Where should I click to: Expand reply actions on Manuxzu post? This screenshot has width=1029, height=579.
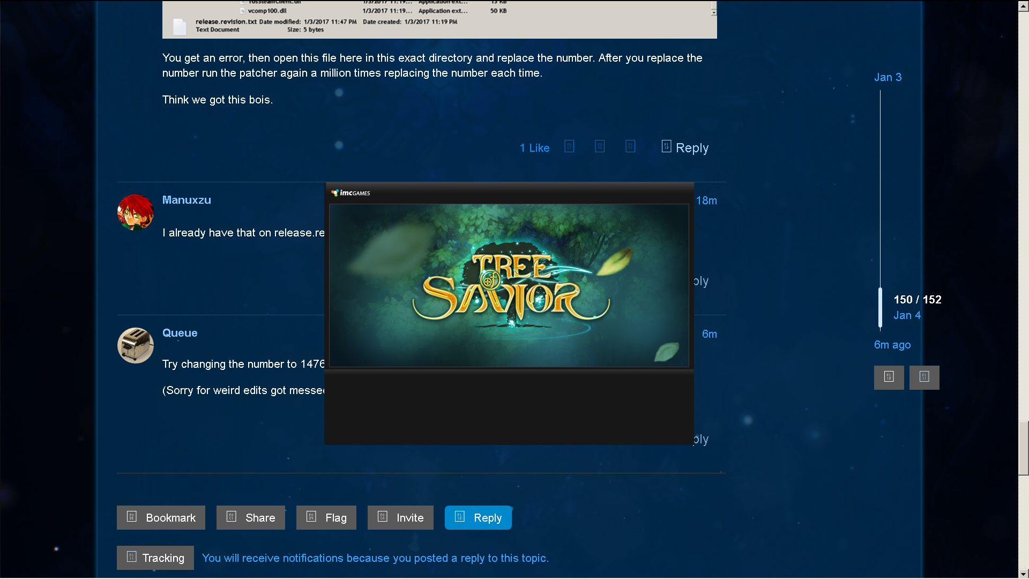631,281
